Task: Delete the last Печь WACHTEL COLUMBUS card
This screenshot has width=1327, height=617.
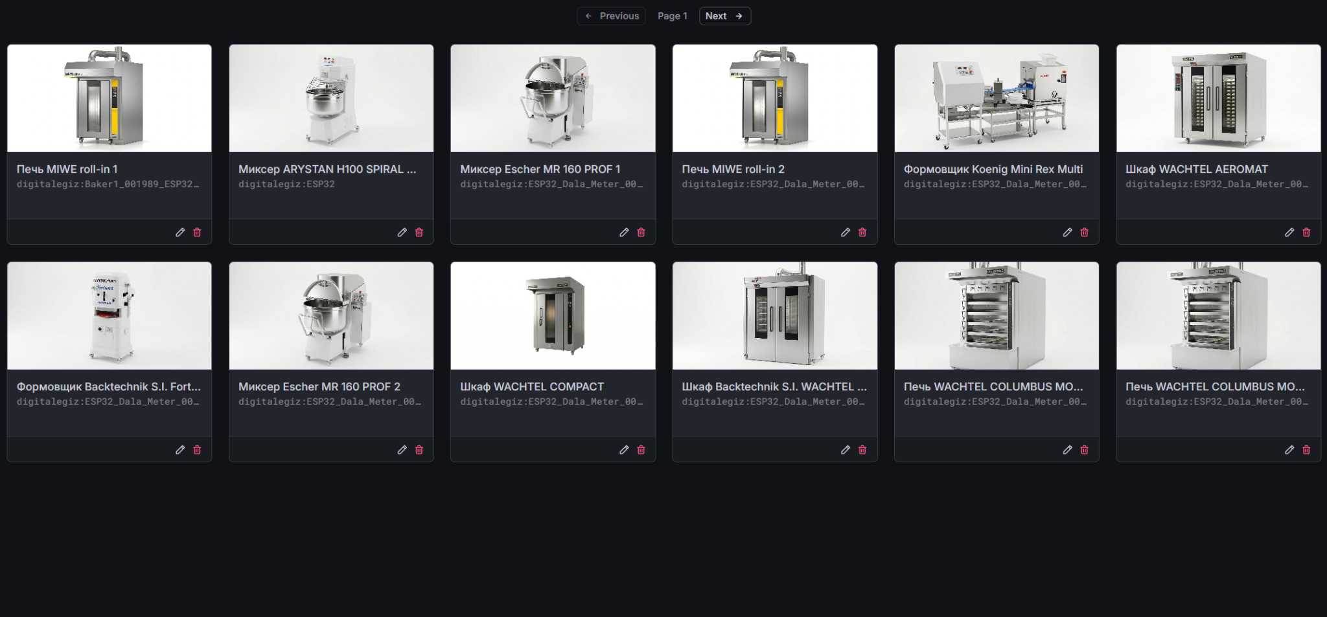Action: point(1306,450)
